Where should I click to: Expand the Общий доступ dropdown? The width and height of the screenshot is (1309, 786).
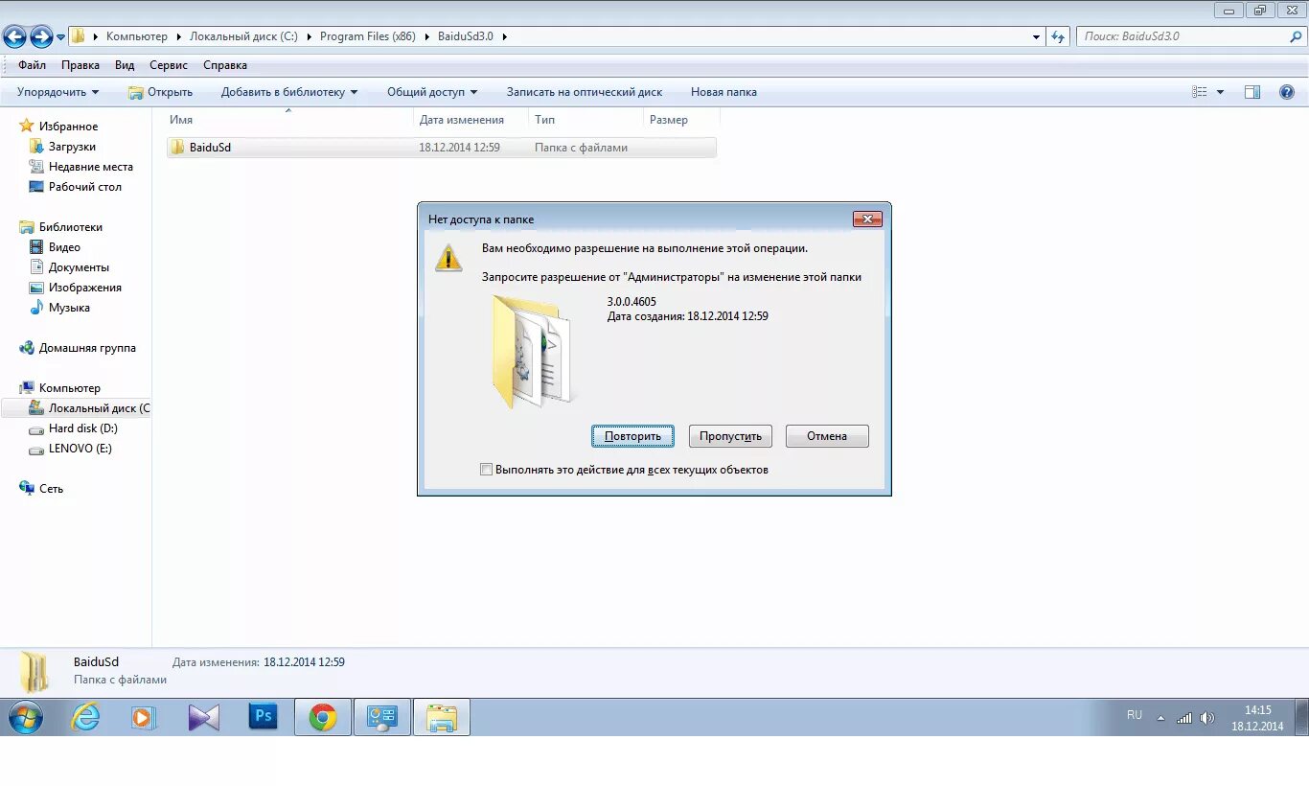[431, 92]
